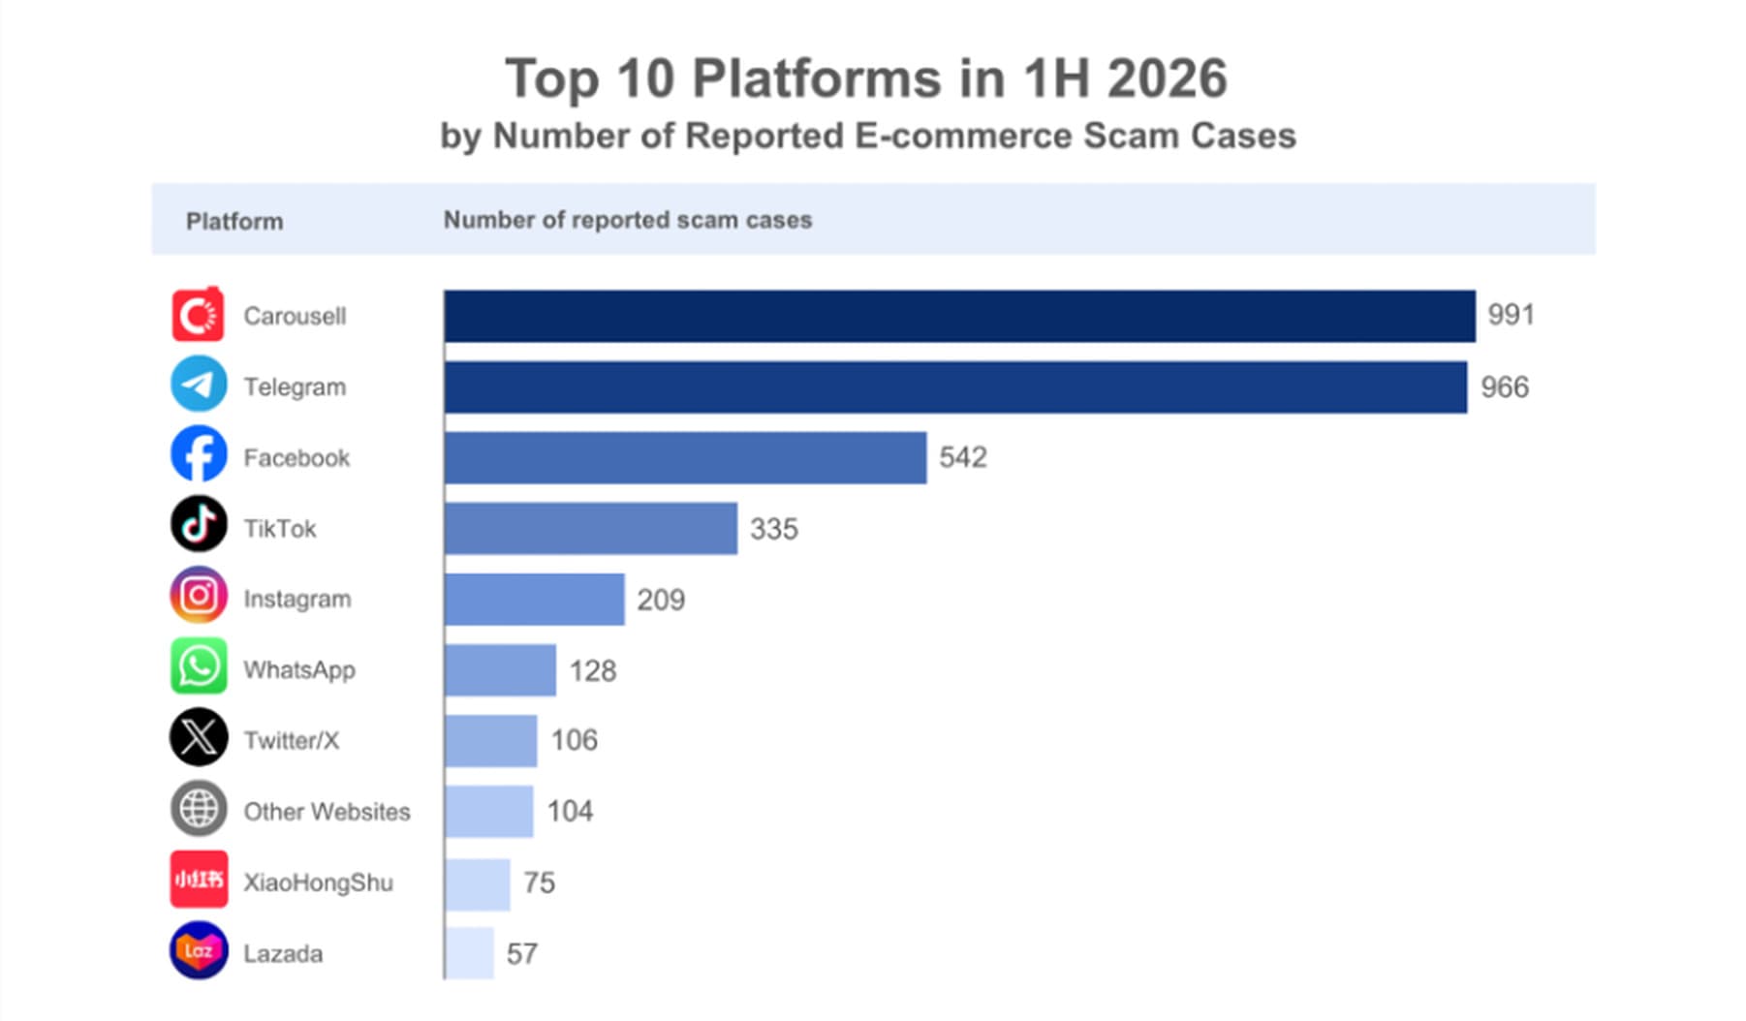1746x1021 pixels.
Task: Select the Other Websites globe icon
Action: [199, 809]
